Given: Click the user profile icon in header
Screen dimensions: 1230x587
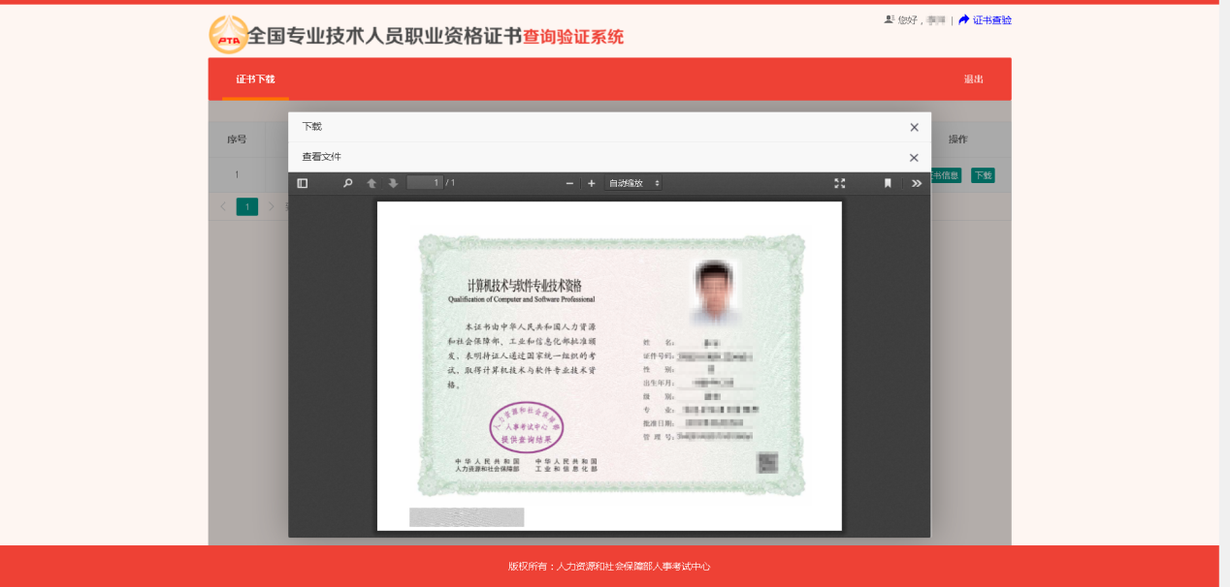Looking at the screenshot, I should [x=890, y=18].
